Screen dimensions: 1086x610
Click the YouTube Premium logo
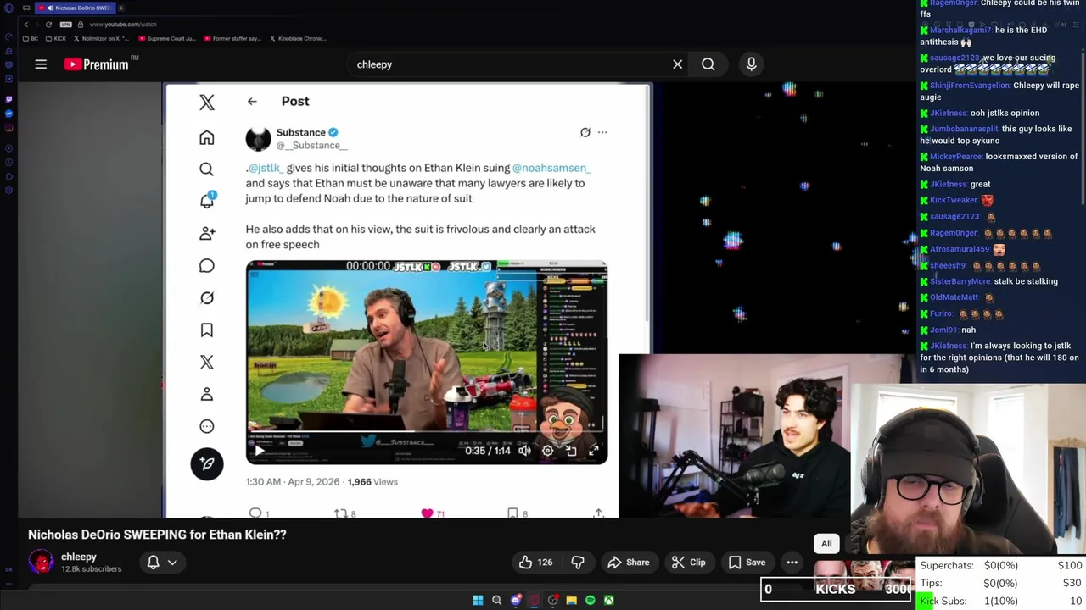(x=97, y=64)
